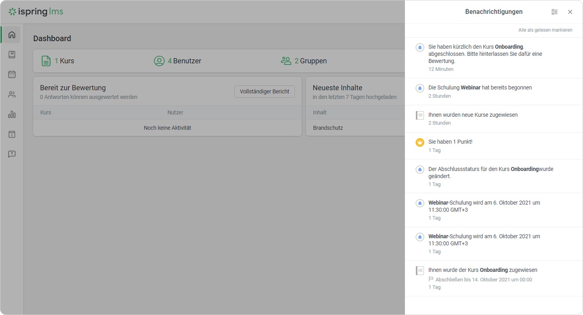Open the '4 Benutzer' summary item
Image resolution: width=583 pixels, height=315 pixels.
coord(178,61)
